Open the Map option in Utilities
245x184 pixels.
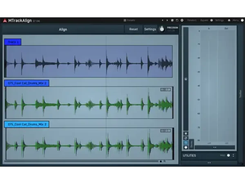pos(223,155)
